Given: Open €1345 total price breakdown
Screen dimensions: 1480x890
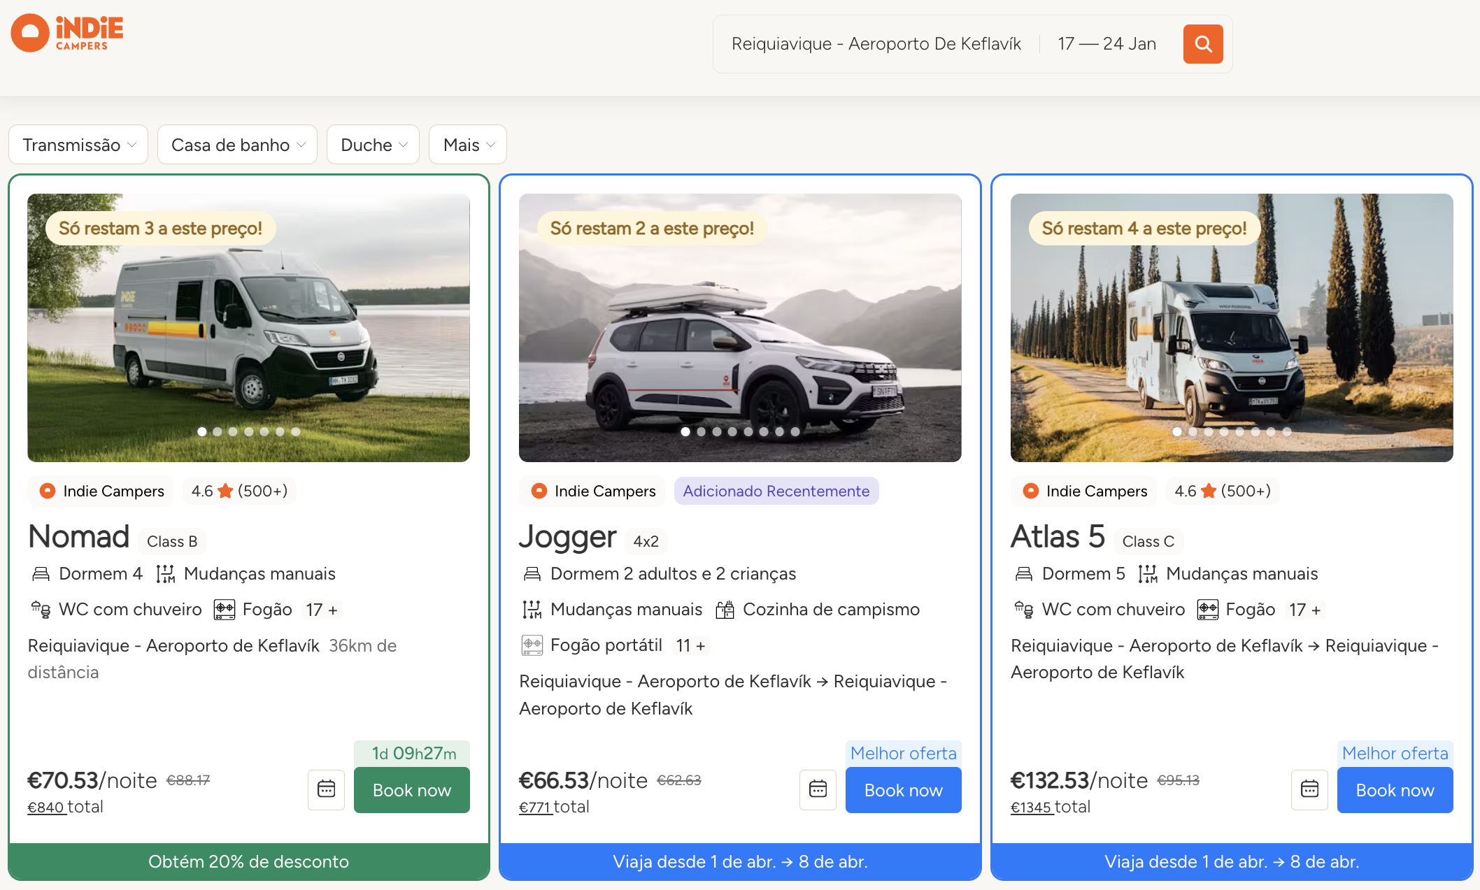Looking at the screenshot, I should tap(1031, 807).
